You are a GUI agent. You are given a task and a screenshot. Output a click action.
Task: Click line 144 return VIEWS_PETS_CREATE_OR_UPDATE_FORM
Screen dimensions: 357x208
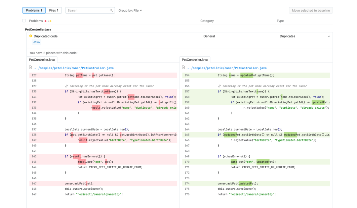click(110, 167)
